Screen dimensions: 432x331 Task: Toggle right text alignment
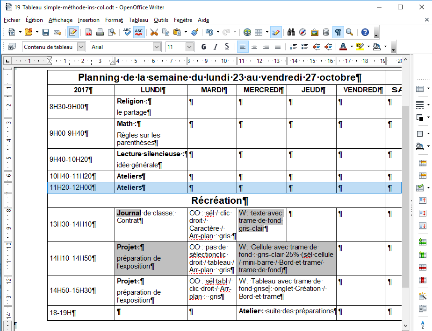[x=266, y=47]
